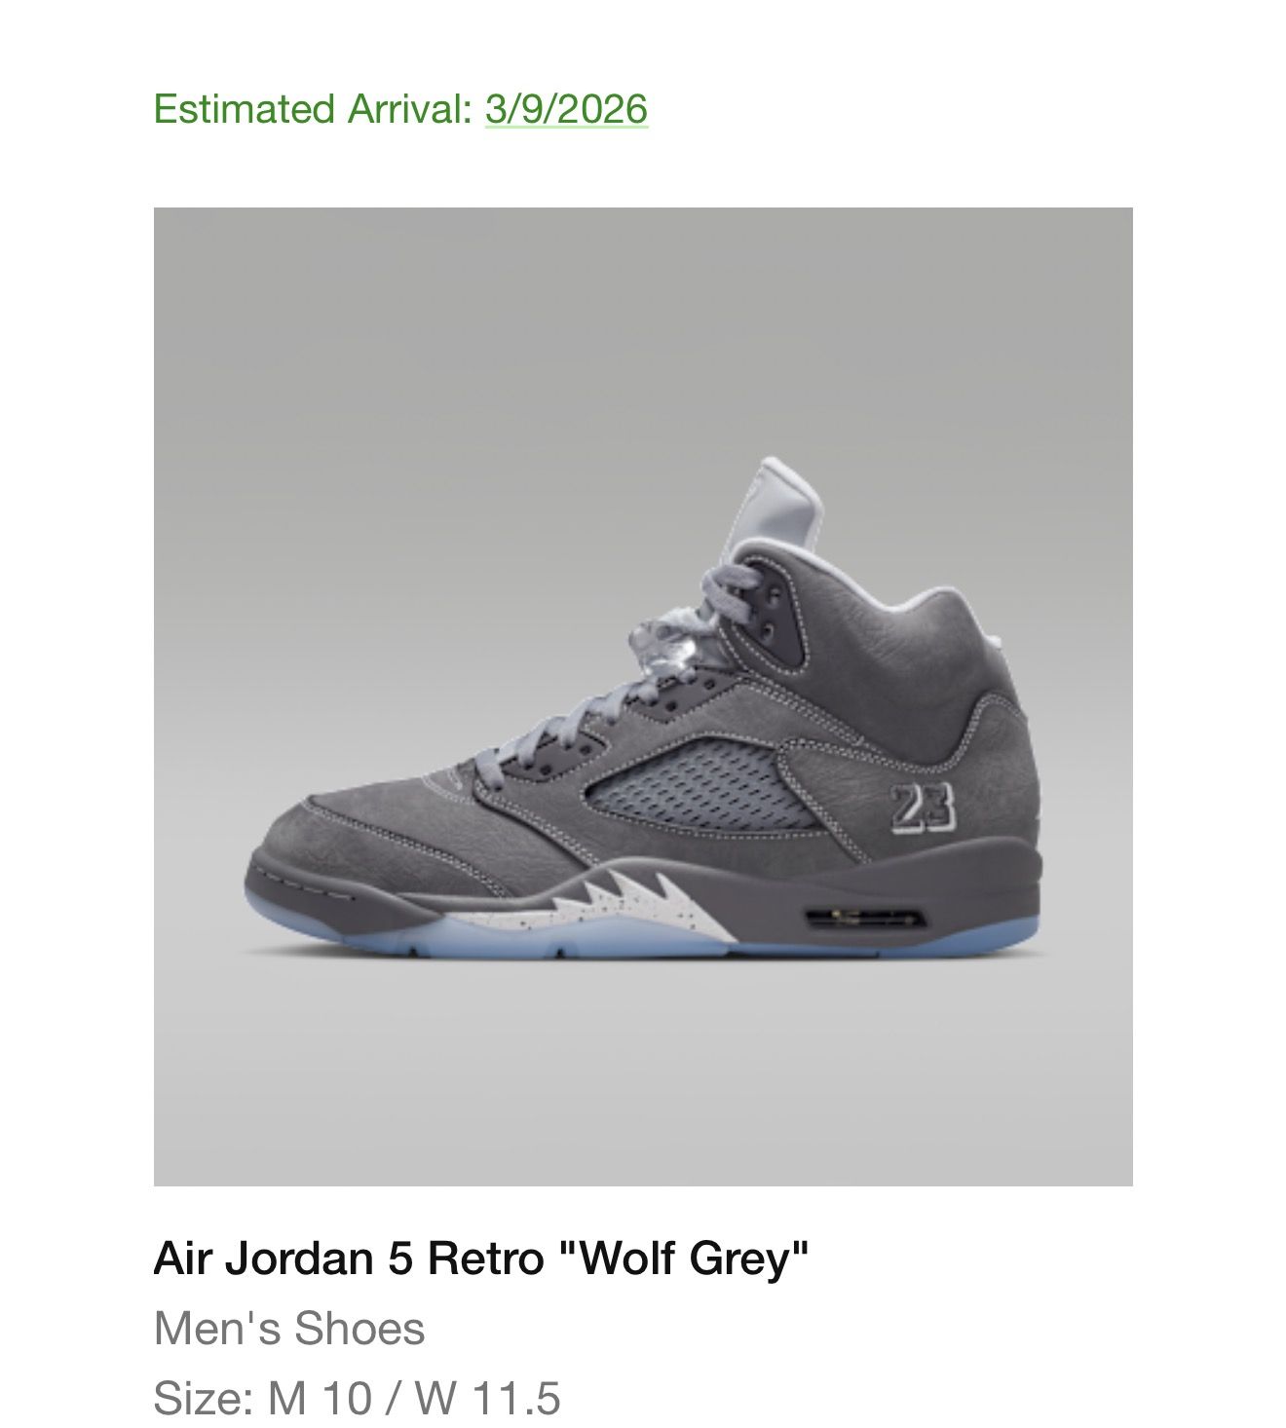Click the Air Jordan 5 Retro "Wolf Grey" title
1286x1428 pixels.
pyautogui.click(x=481, y=1259)
